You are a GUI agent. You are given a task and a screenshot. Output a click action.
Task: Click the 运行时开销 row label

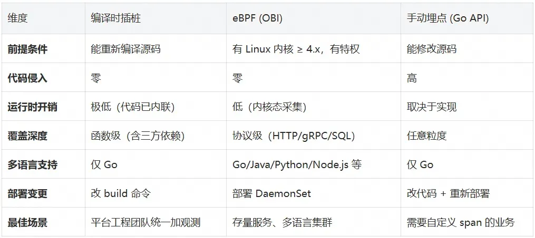coord(32,107)
